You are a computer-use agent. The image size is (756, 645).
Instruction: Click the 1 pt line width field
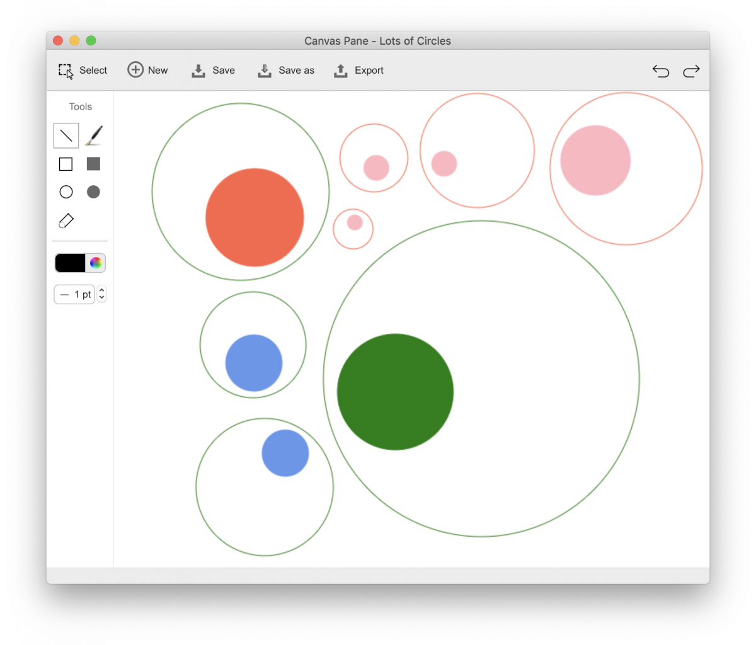click(74, 294)
